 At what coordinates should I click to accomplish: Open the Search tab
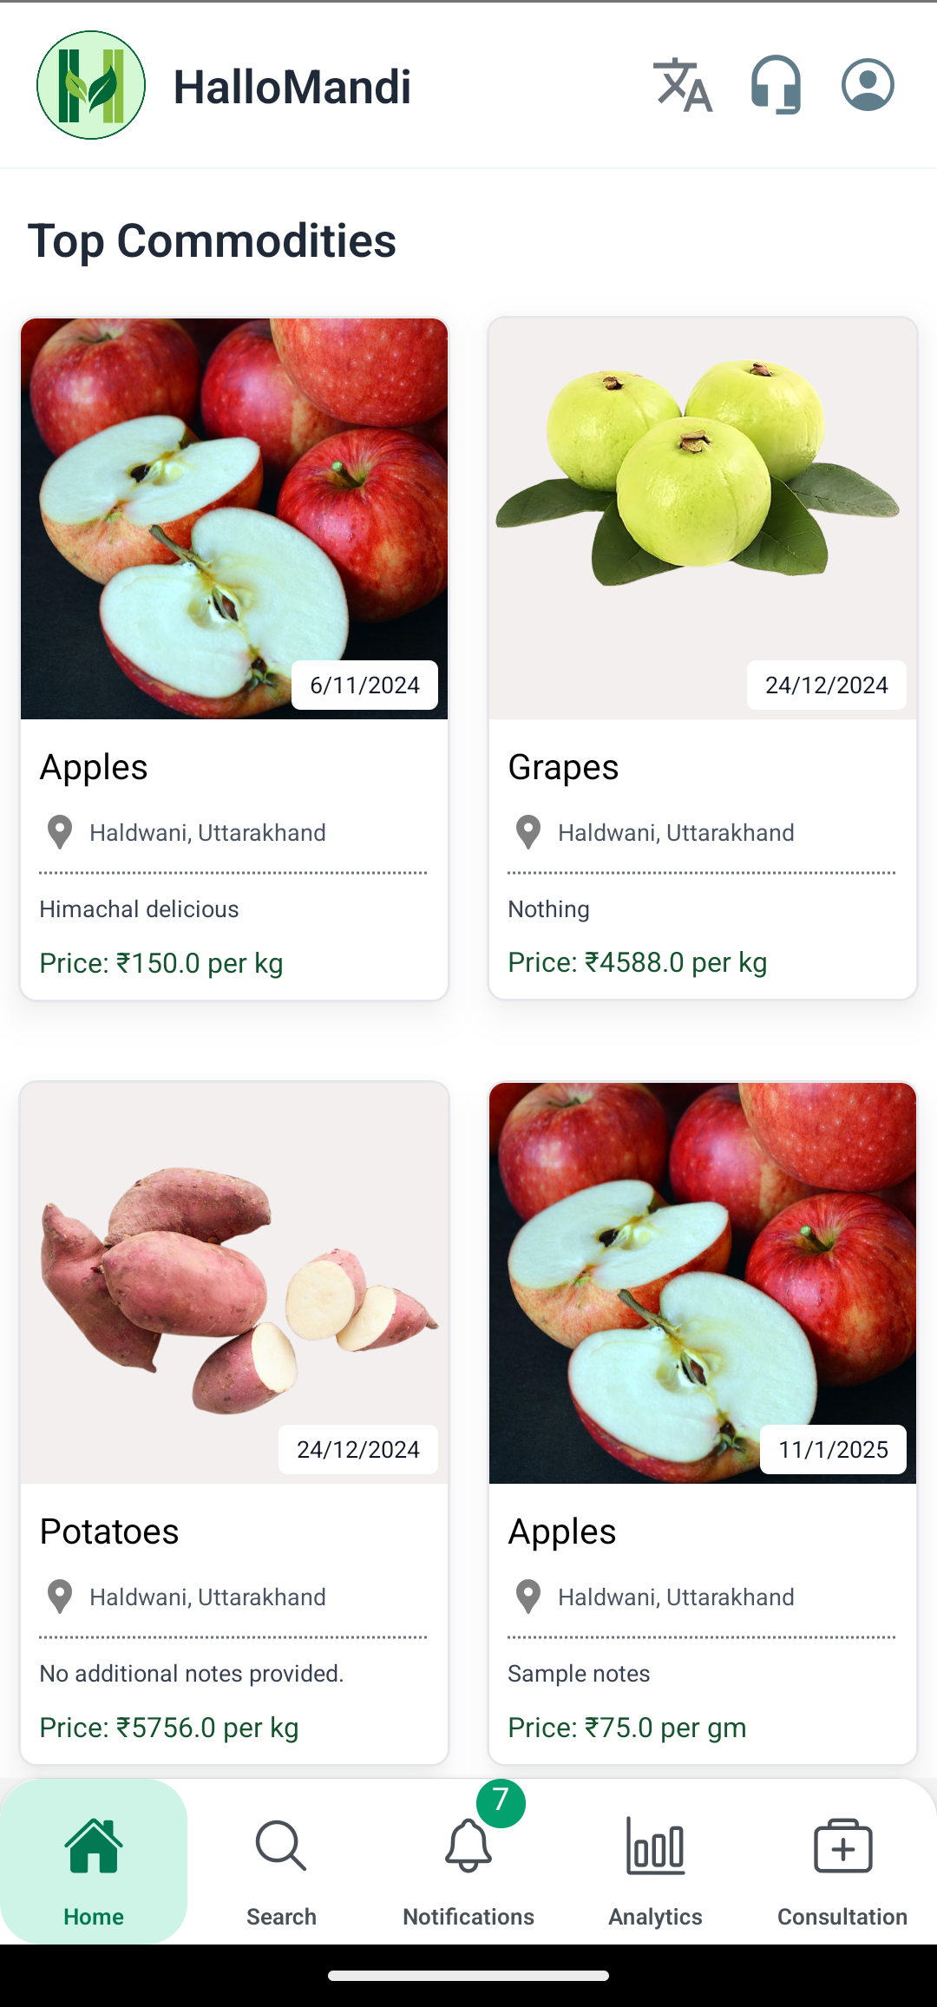[281, 1862]
